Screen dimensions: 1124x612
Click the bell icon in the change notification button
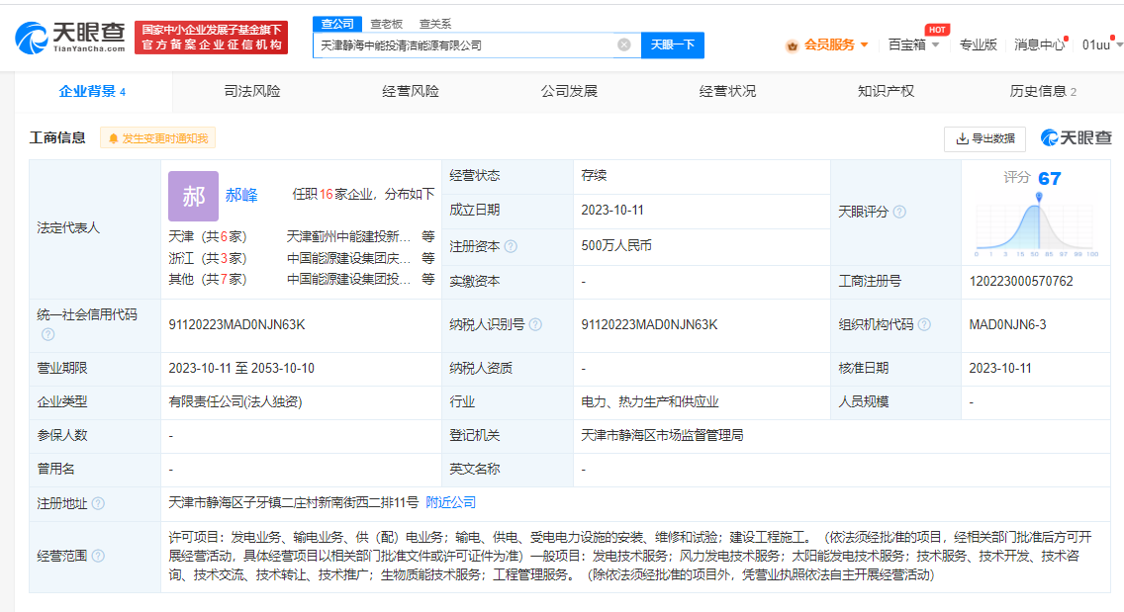pyautogui.click(x=113, y=138)
